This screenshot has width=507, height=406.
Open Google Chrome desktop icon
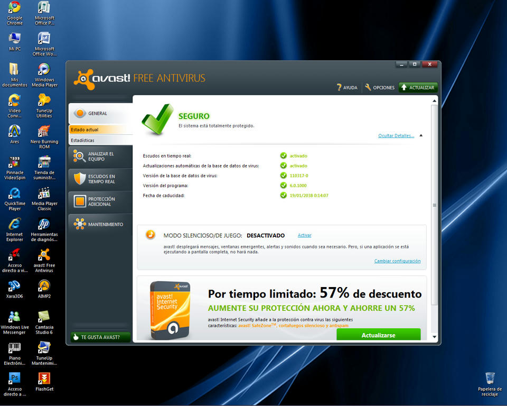click(15, 13)
